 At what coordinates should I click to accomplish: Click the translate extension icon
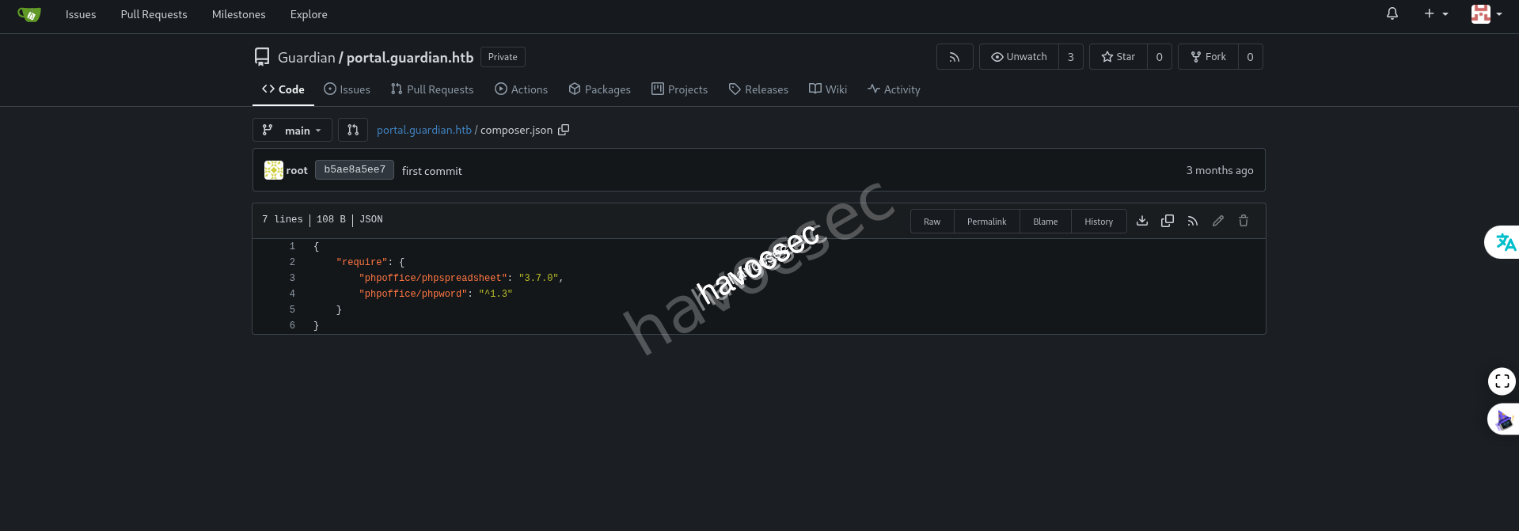[1503, 242]
